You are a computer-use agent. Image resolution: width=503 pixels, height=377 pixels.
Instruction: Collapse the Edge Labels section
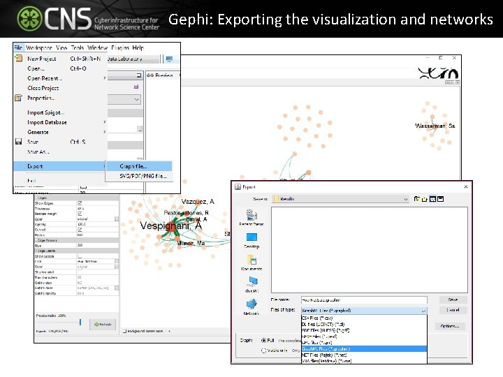[36, 251]
